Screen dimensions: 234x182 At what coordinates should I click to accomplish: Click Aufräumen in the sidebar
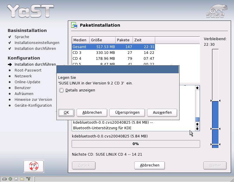(x=24, y=93)
